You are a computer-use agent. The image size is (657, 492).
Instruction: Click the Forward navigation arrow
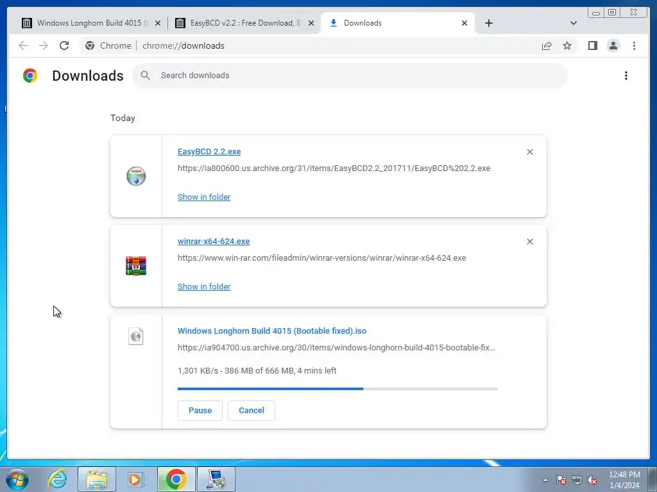(x=44, y=45)
